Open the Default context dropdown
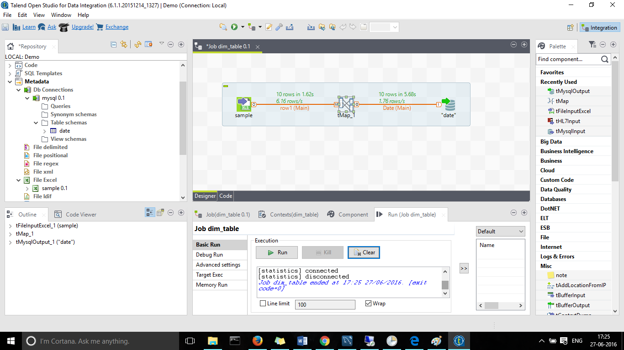 (x=521, y=231)
